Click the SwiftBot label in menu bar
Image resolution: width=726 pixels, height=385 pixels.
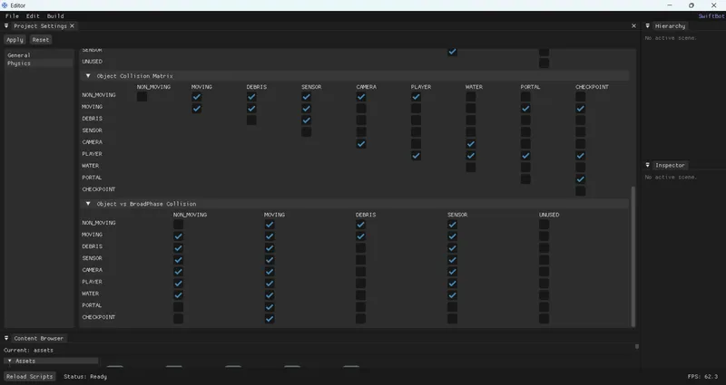[x=711, y=15]
